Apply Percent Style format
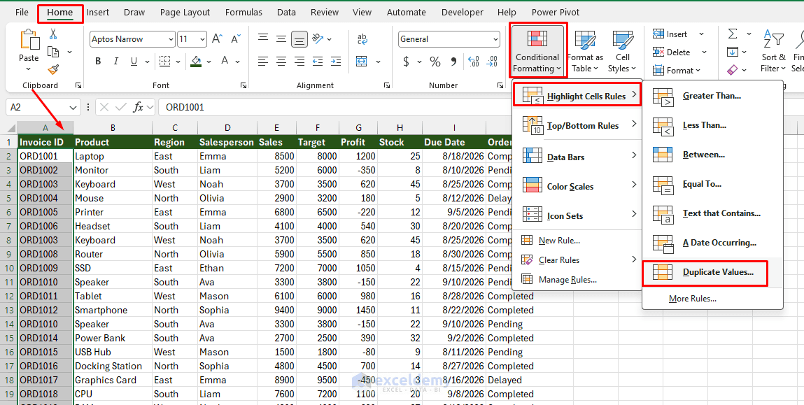The image size is (804, 405). coord(435,62)
